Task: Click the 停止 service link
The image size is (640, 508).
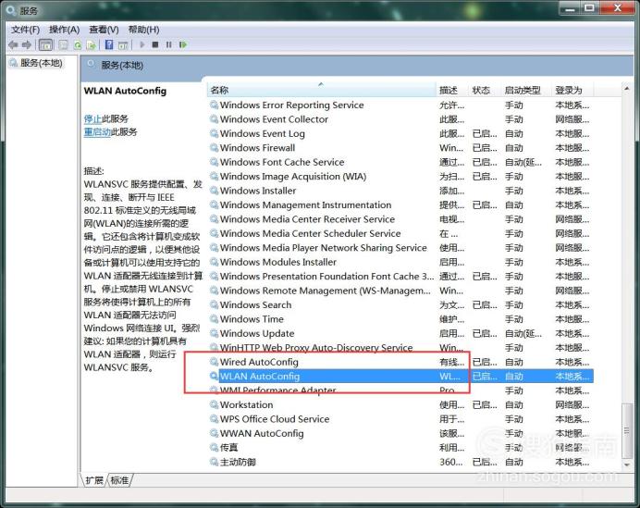Action: pos(92,118)
